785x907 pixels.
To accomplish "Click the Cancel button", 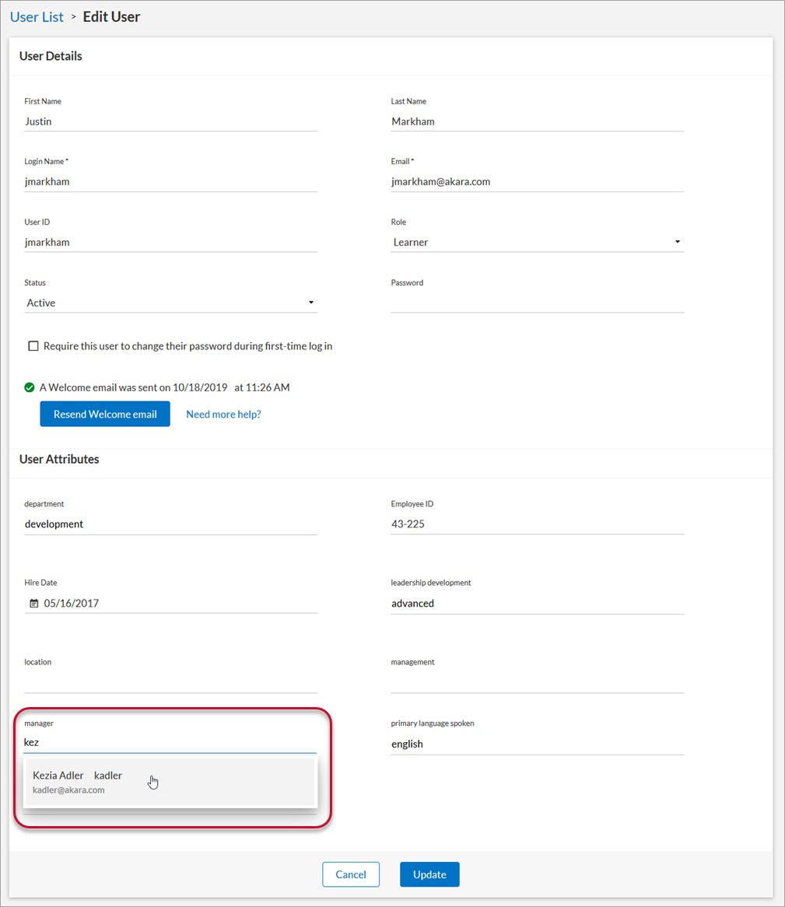I will click(350, 874).
